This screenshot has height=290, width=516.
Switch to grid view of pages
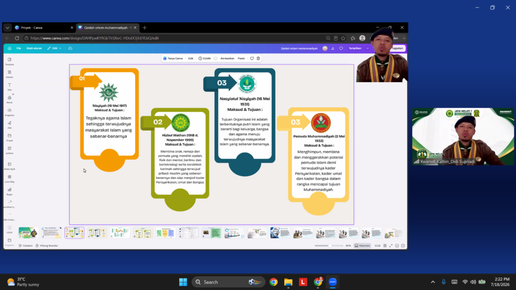pos(385,246)
